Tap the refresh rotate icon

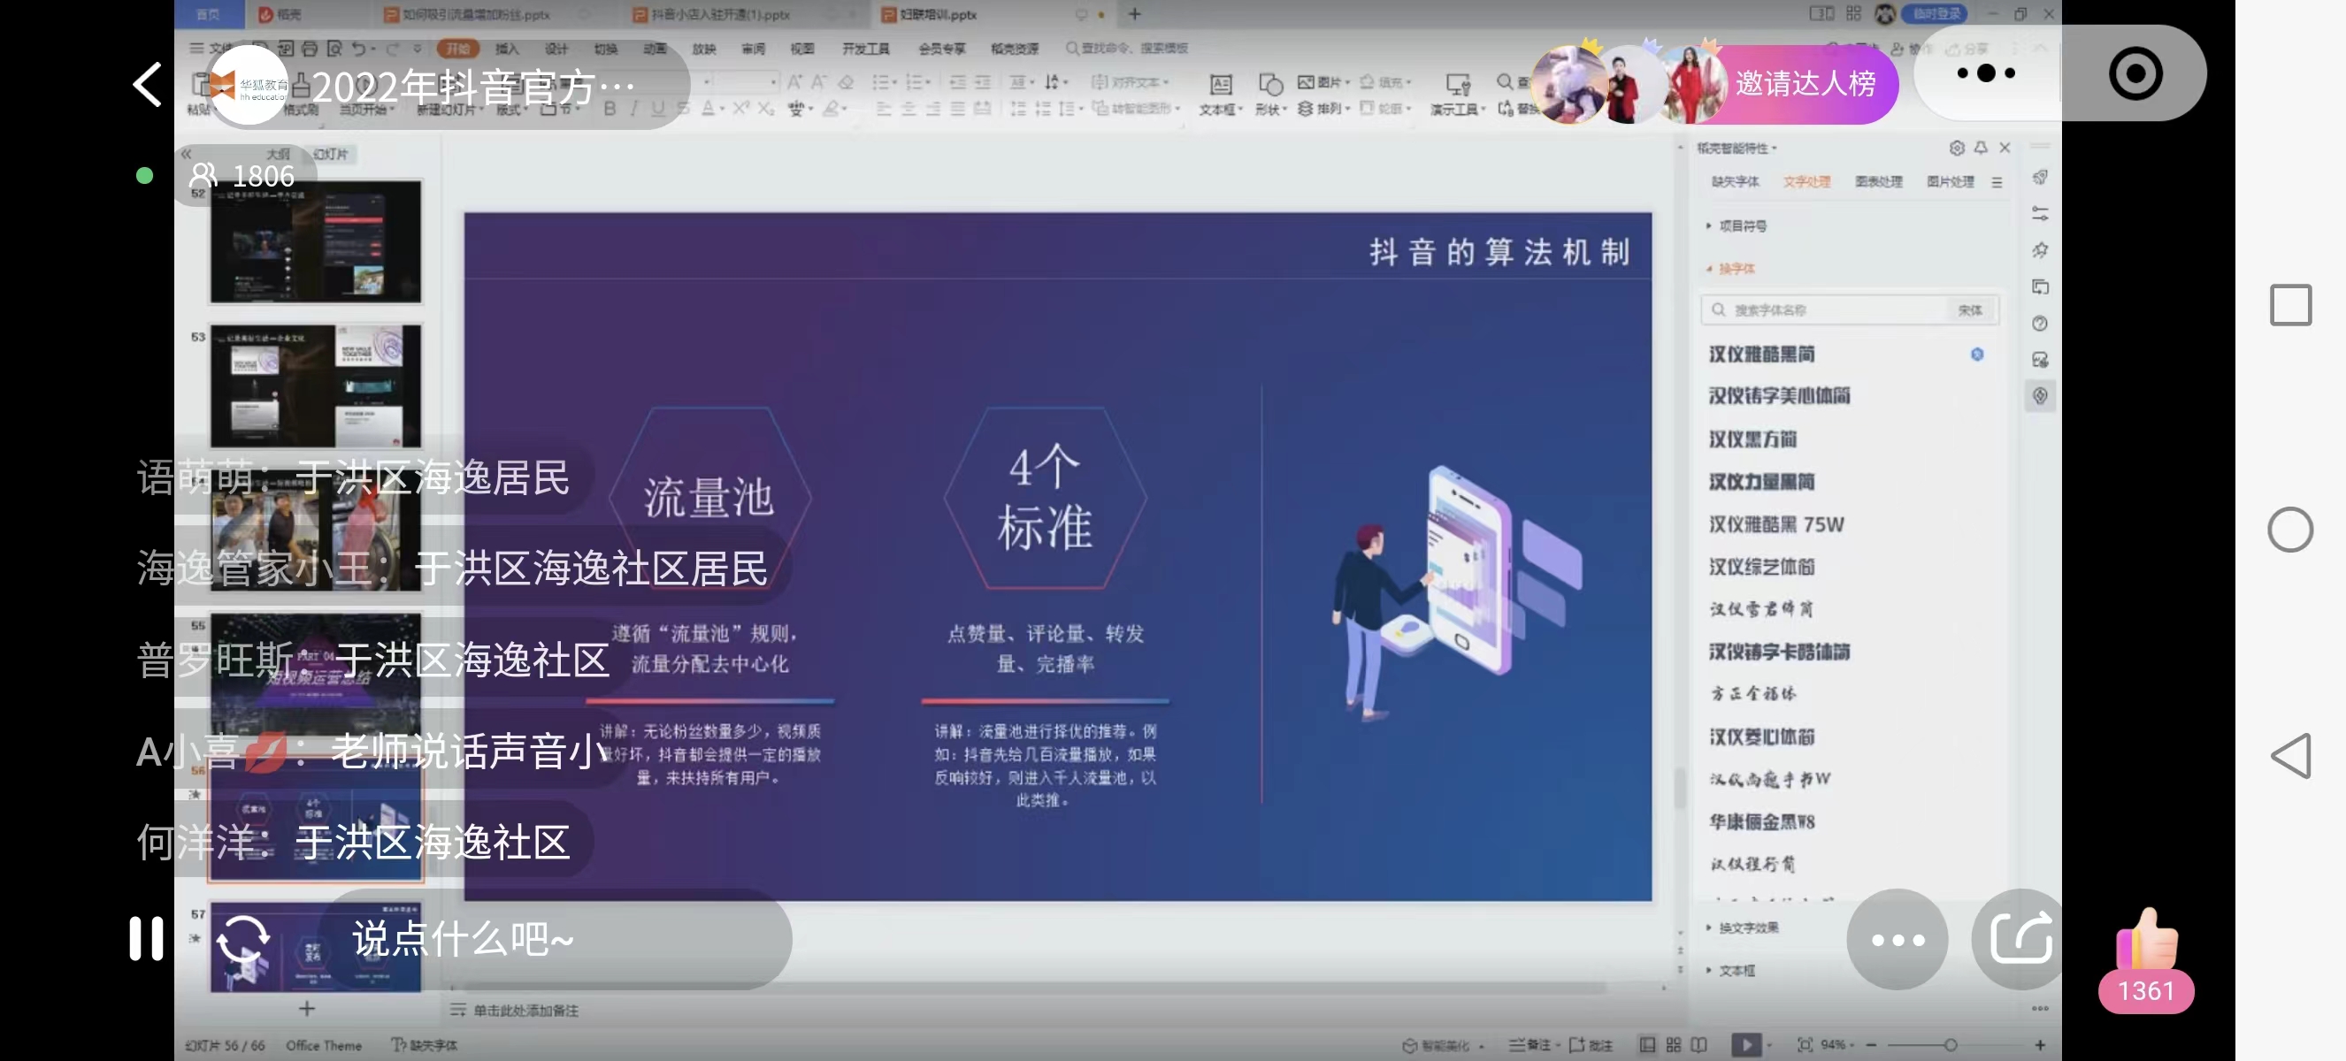(x=244, y=938)
